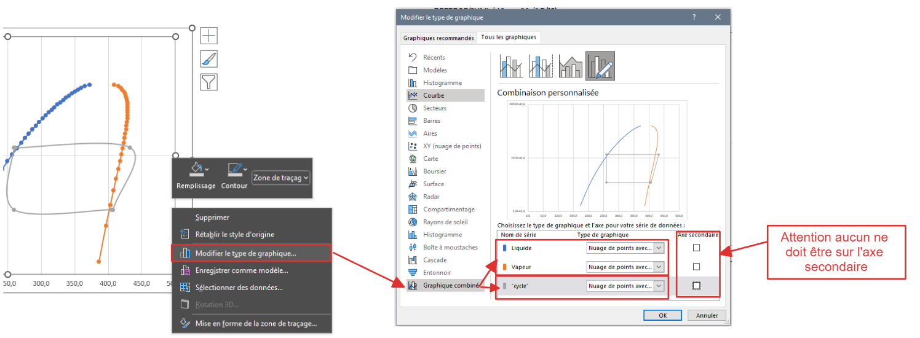Toggle secondary axis checkbox for Vapeur
920x338 pixels.
tap(696, 267)
